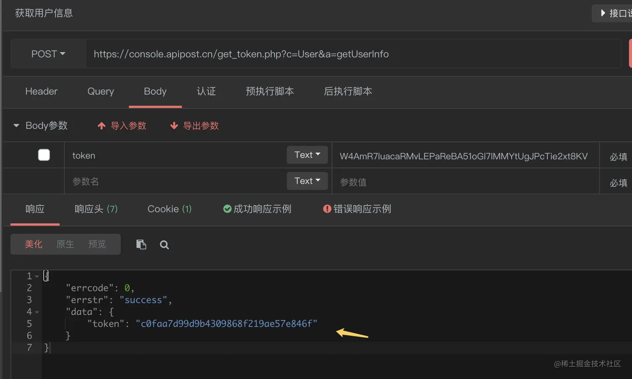Image resolution: width=632 pixels, height=379 pixels.
Task: Collapse the Body参数 section
Action: tap(16, 125)
